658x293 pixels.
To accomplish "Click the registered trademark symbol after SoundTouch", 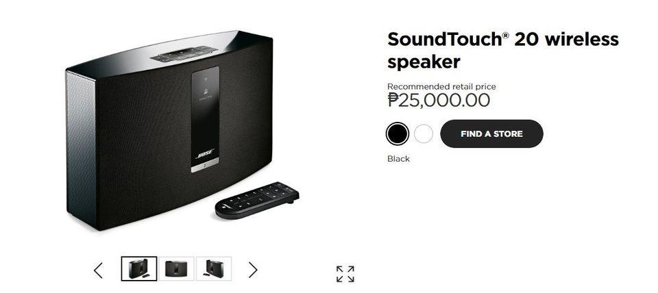I will [505, 36].
